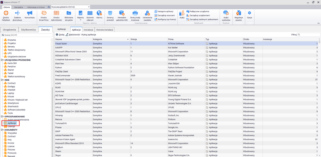Click the Właściwości button
This screenshot has height=157, width=321.
coord(73,35)
